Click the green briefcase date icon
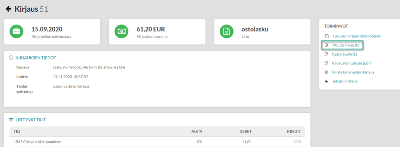400x147 pixels. [16, 31]
